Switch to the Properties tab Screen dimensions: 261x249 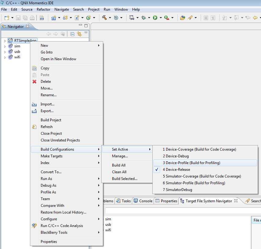[169, 201]
